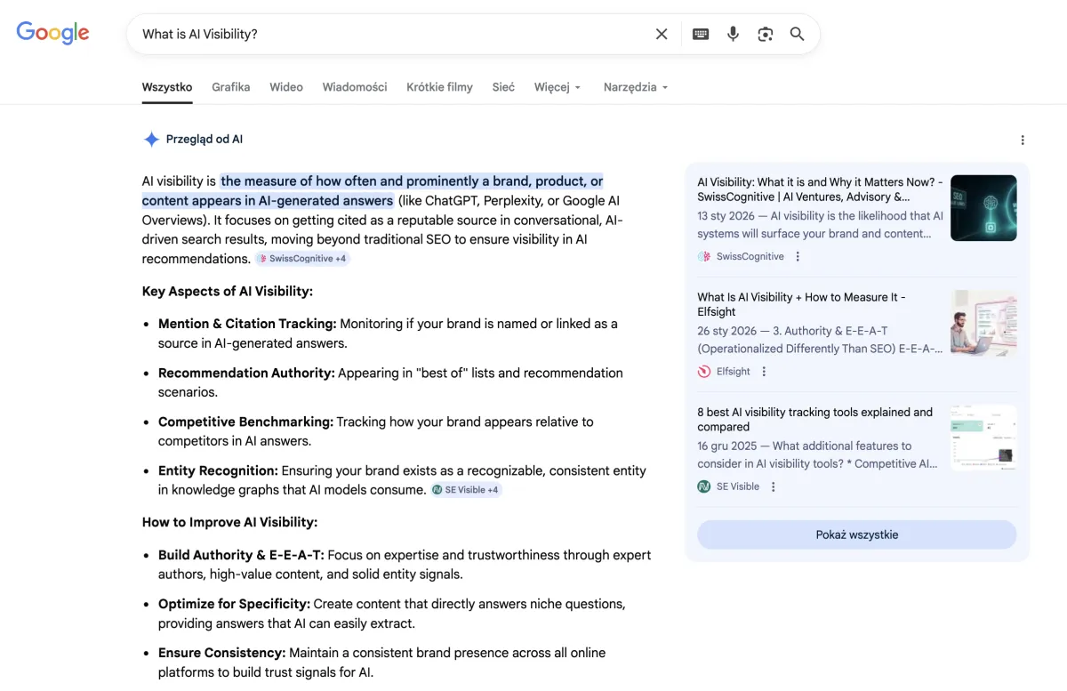Expand the SE Visible +4 sources chip
Image resolution: width=1067 pixels, height=691 pixels.
466,489
